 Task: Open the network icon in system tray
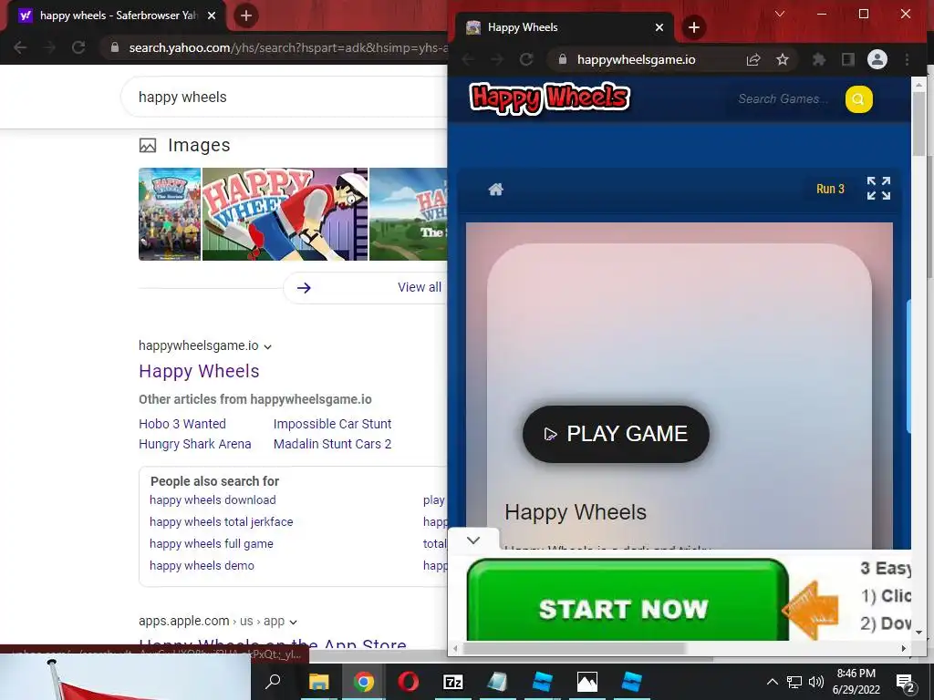click(794, 682)
